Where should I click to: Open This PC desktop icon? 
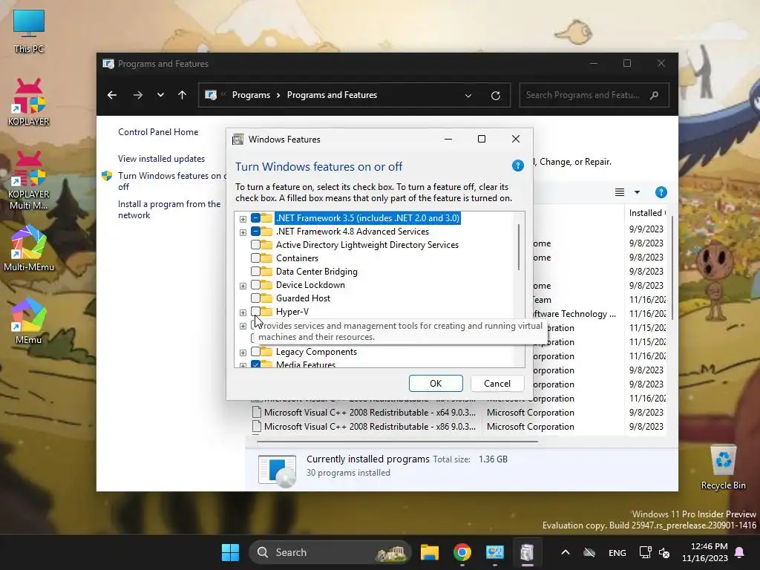(x=29, y=30)
